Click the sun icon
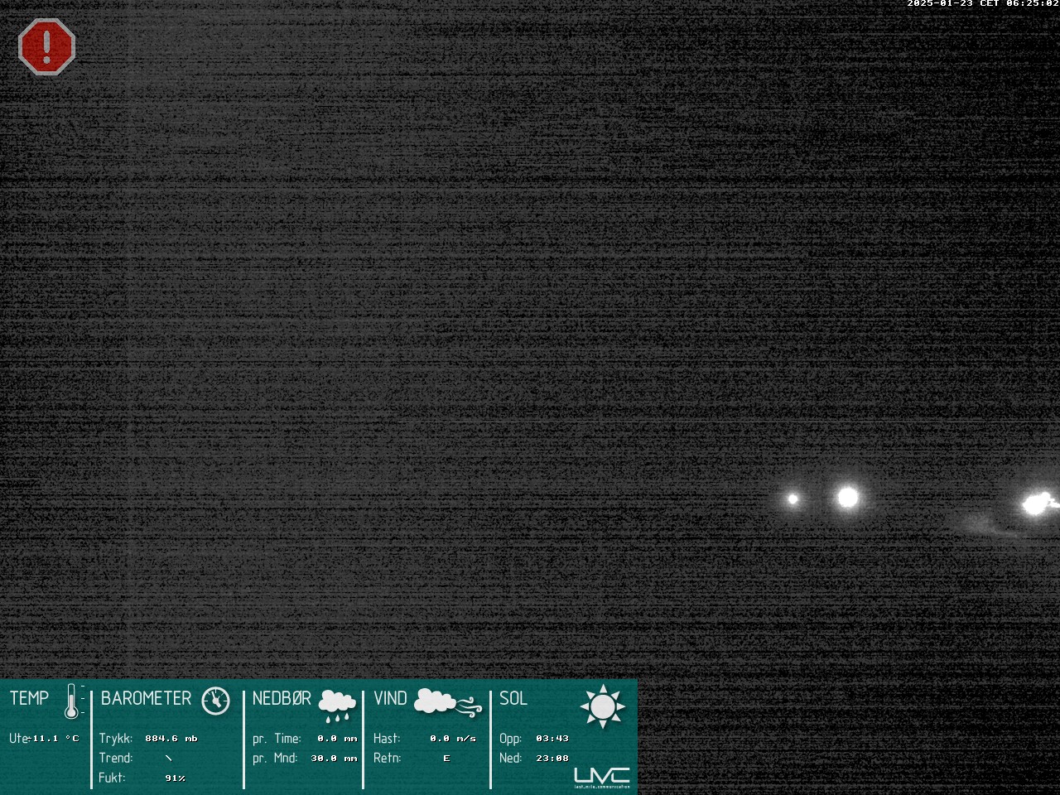Viewport: 1060px width, 795px height. (x=602, y=706)
